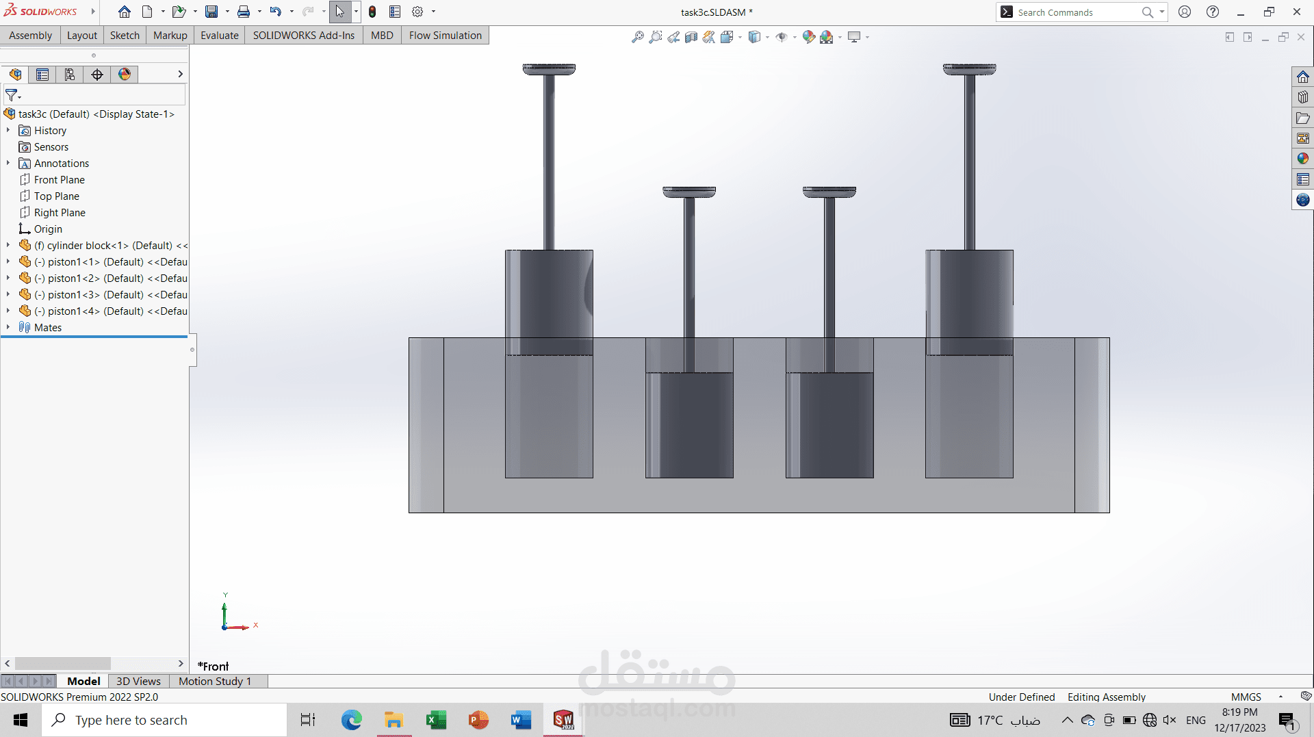Click the FeatureManager filter field
1314x737 pixels.
click(x=94, y=94)
